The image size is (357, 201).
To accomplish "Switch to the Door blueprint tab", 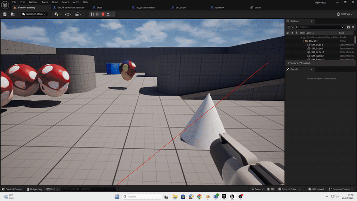I will [x=100, y=8].
